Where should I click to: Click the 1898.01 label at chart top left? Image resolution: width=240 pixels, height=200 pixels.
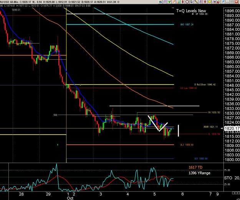pos(16,10)
